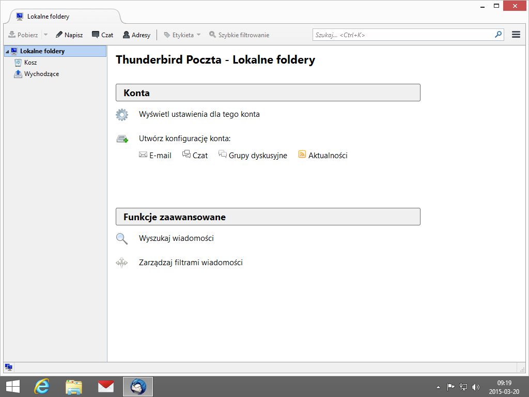The image size is (529, 397).
Task: Open the Windows Start button
Action: (13, 387)
